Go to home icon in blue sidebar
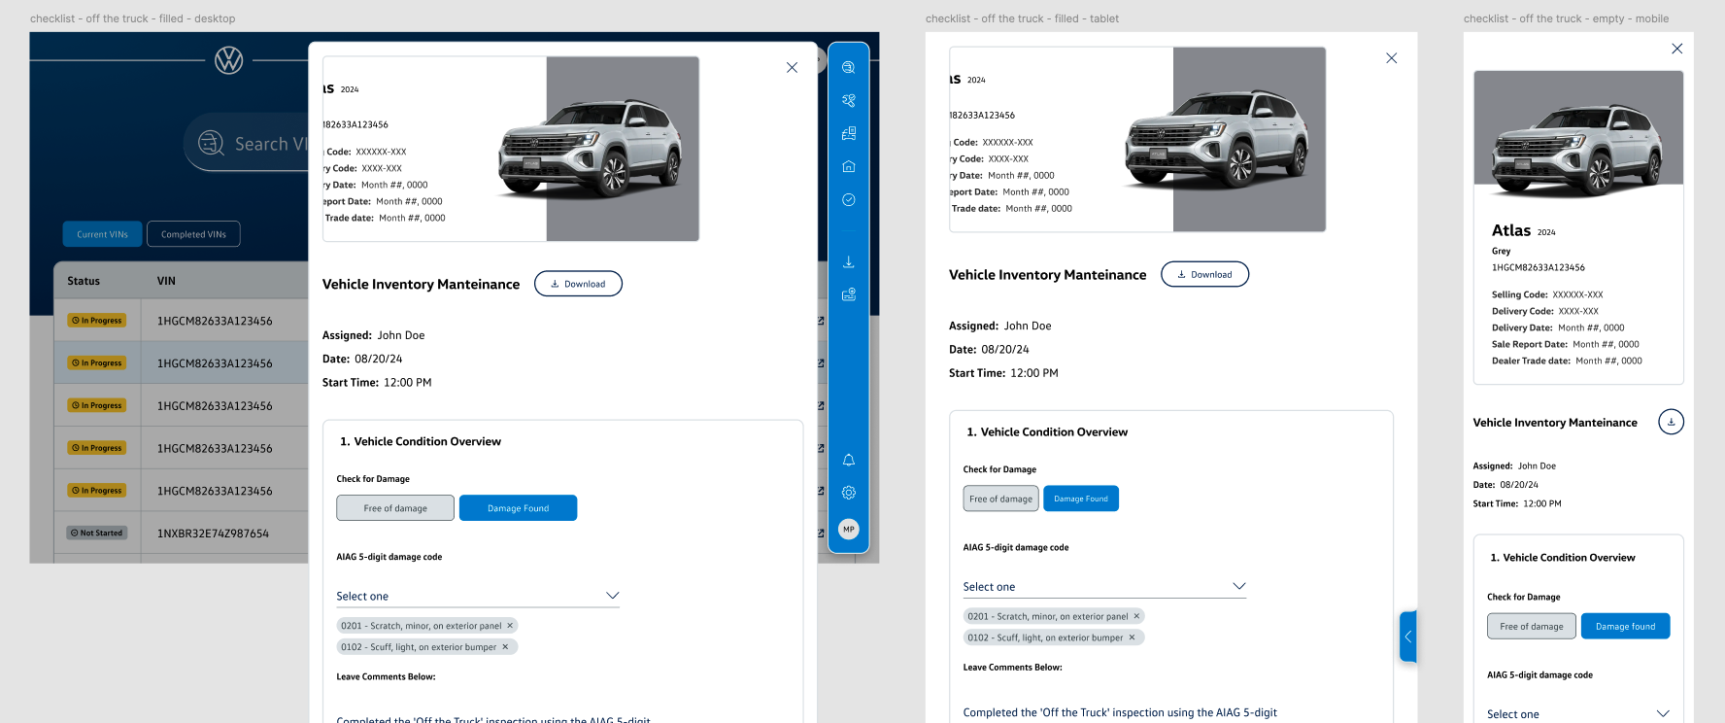 848,166
